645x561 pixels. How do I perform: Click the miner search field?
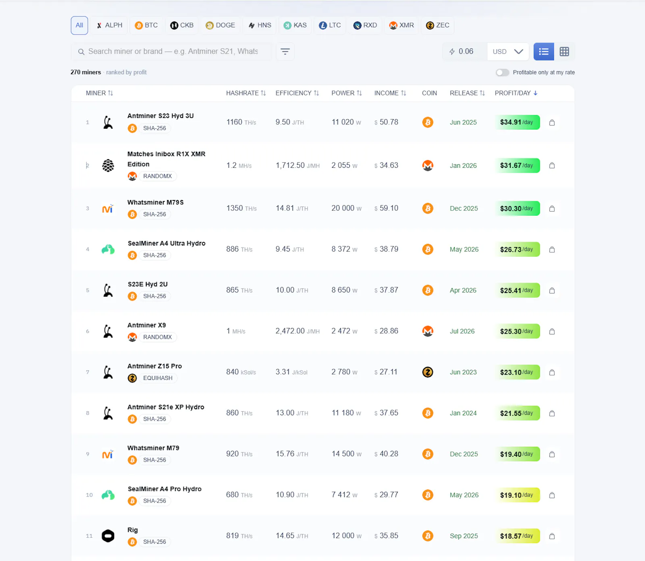coord(172,52)
